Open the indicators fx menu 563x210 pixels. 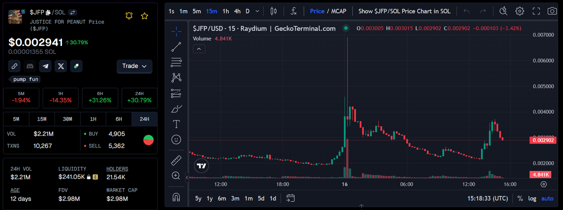pyautogui.click(x=294, y=11)
